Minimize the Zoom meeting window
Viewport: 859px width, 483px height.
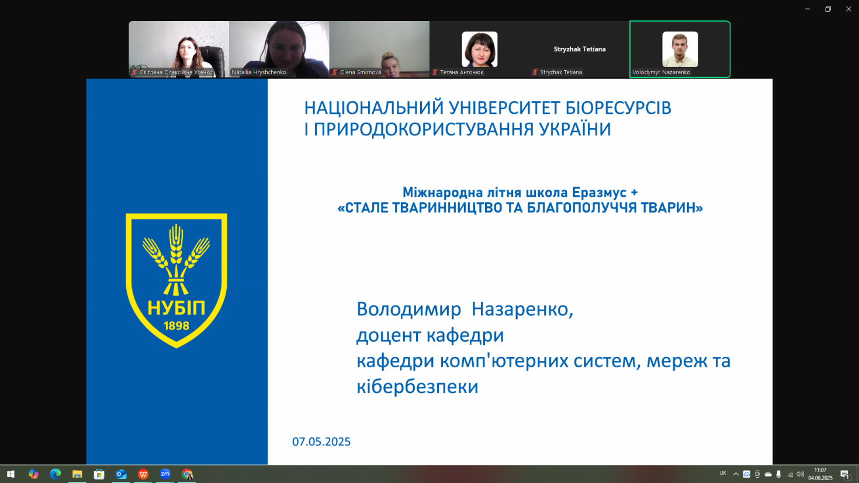808,9
